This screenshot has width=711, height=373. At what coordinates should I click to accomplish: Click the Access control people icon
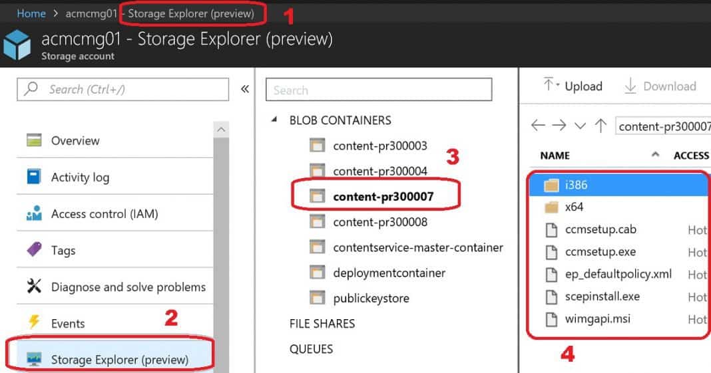[x=34, y=213]
